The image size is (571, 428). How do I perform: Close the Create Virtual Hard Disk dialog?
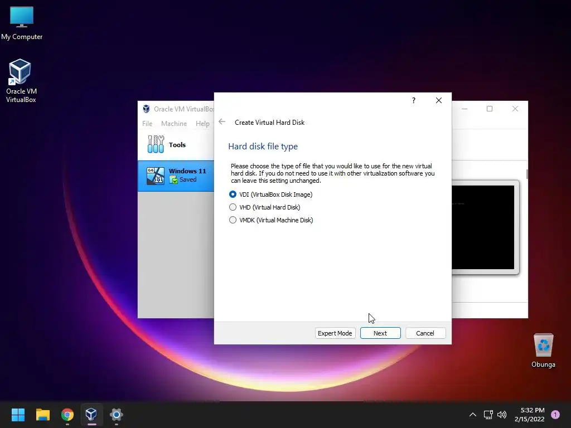tap(439, 100)
